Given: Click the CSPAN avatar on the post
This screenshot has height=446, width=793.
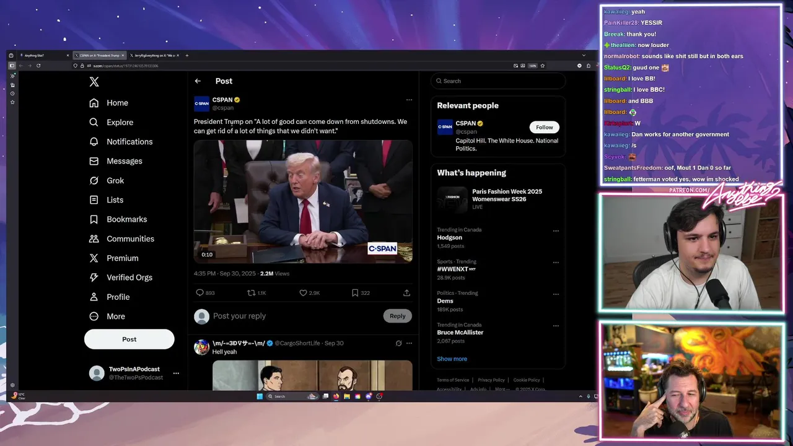Looking at the screenshot, I should [201, 103].
